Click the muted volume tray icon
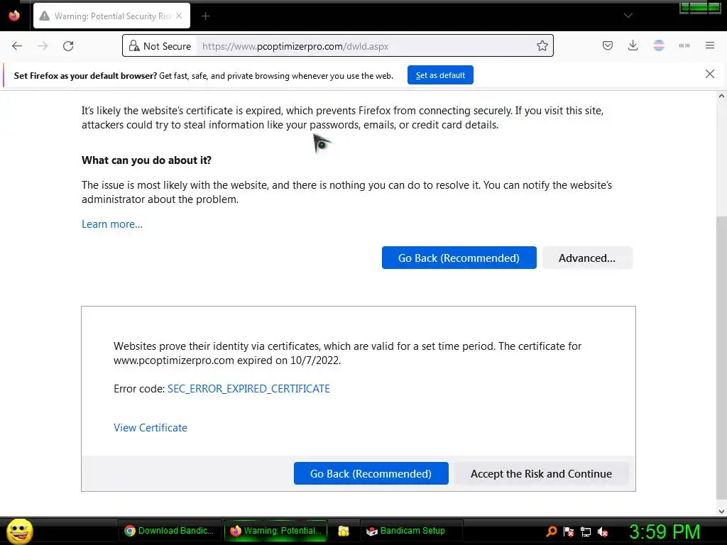727x545 pixels. (603, 532)
